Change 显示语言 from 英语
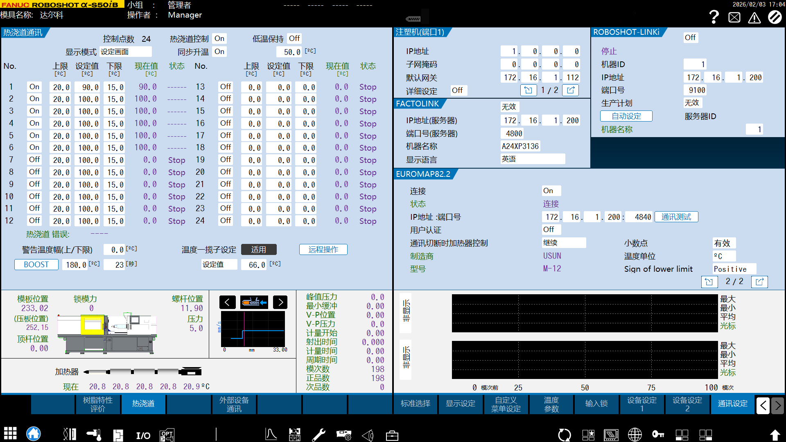 tap(533, 159)
